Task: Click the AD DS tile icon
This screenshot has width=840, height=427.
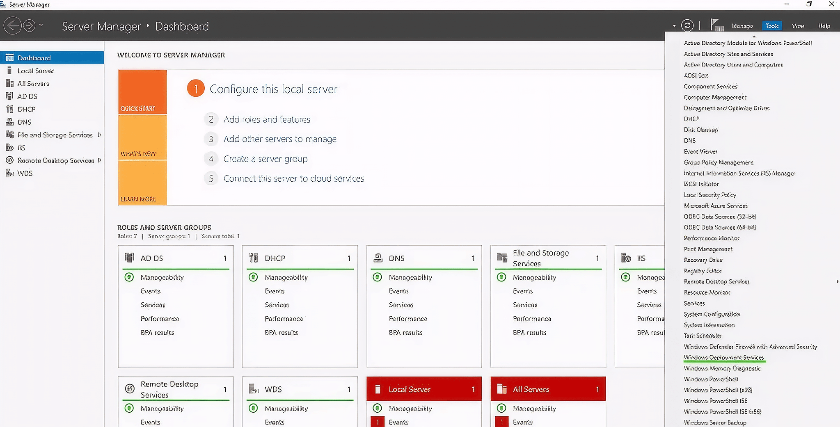Action: coord(130,258)
